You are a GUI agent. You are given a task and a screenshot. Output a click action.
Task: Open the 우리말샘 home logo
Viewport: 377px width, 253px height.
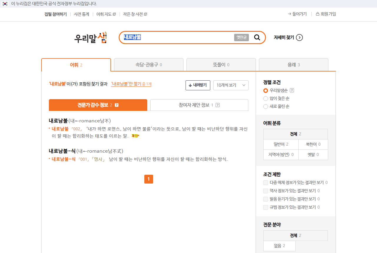coord(91,38)
